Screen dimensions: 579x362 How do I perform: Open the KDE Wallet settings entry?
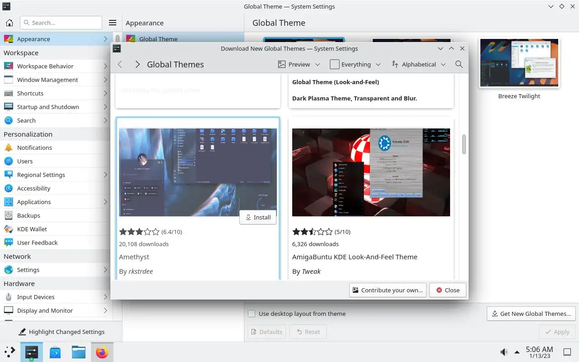pyautogui.click(x=56, y=229)
